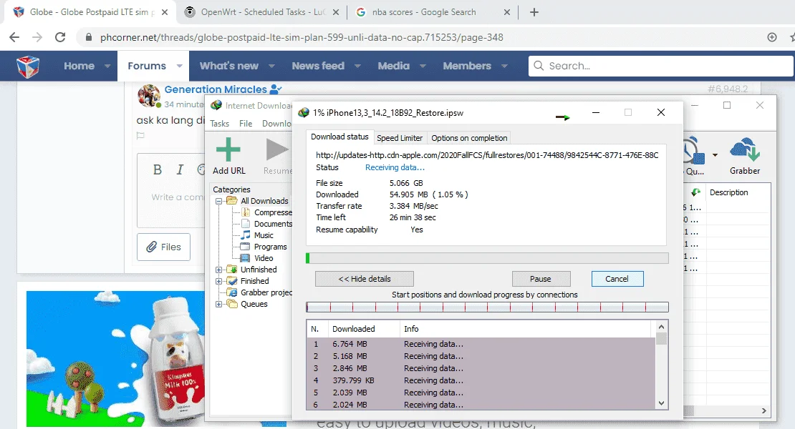Image resolution: width=795 pixels, height=429 pixels.
Task: Click the browser address bar URL
Action: [x=302, y=37]
